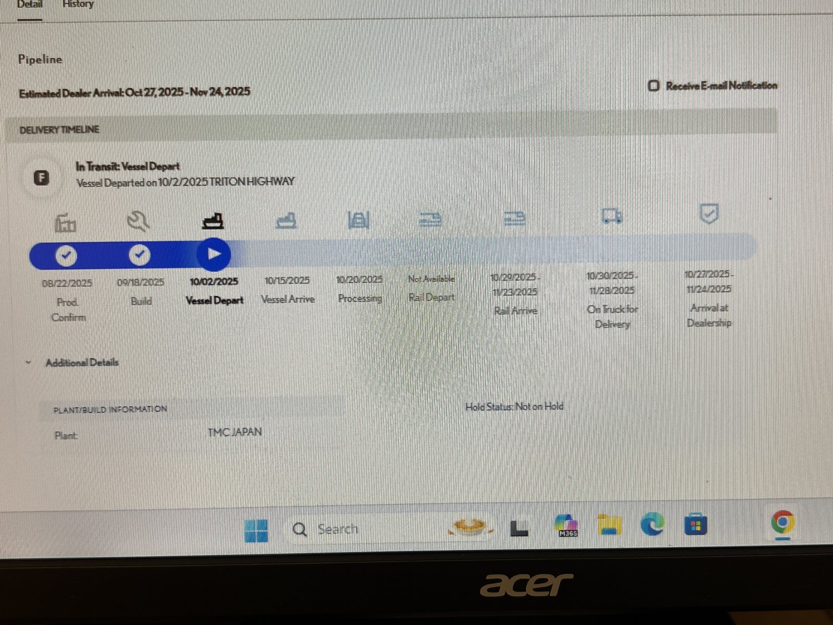833x625 pixels.
Task: Click the Prod. Confirm factory icon
Action: [66, 223]
